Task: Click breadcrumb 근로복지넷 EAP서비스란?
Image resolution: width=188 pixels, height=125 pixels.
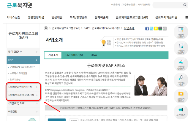Action: [106, 28]
